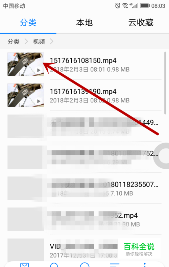Tap play icon on first video thumbnail
This screenshot has height=267, width=169.
click(x=39, y=70)
